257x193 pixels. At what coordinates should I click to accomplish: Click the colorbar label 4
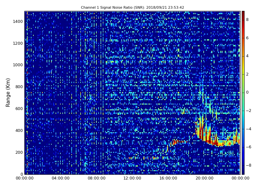point(247,56)
